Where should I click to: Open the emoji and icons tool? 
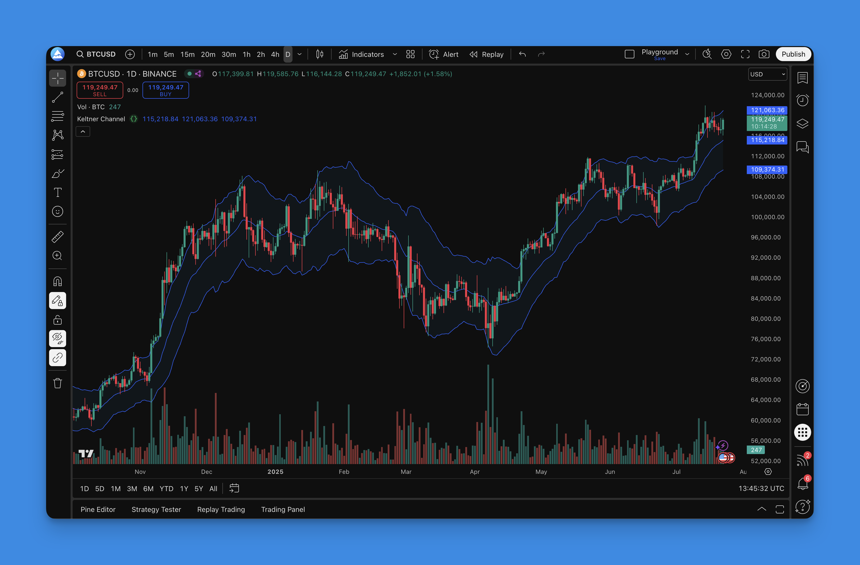(57, 211)
